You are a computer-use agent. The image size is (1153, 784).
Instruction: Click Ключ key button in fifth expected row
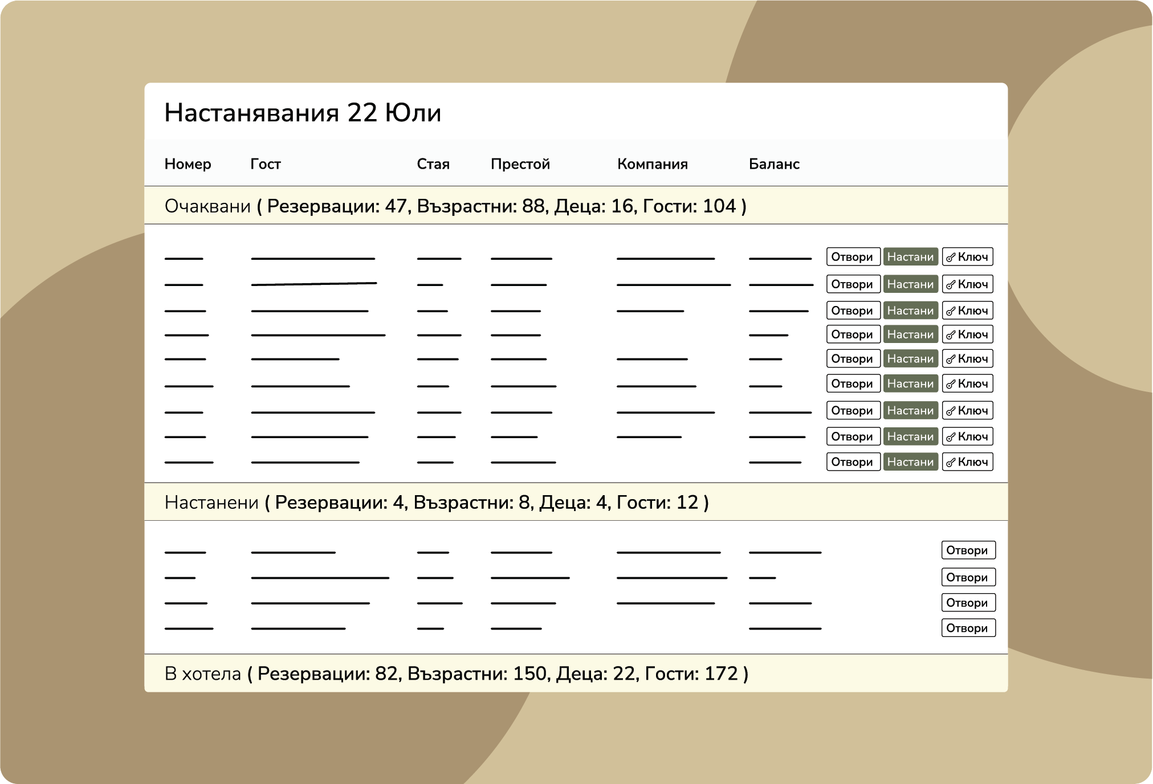pos(967,359)
